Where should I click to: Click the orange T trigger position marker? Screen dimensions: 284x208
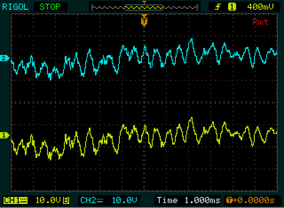click(x=144, y=21)
